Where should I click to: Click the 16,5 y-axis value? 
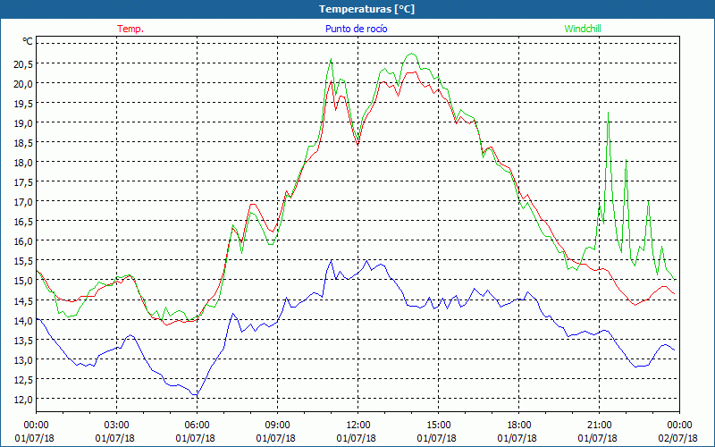pos(23,222)
